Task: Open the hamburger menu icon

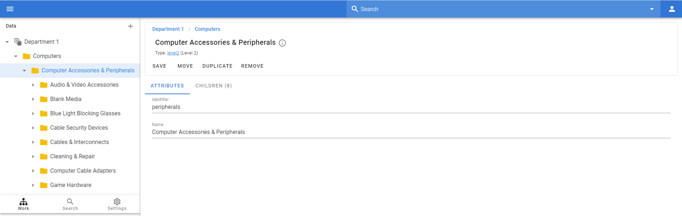Action: click(10, 9)
